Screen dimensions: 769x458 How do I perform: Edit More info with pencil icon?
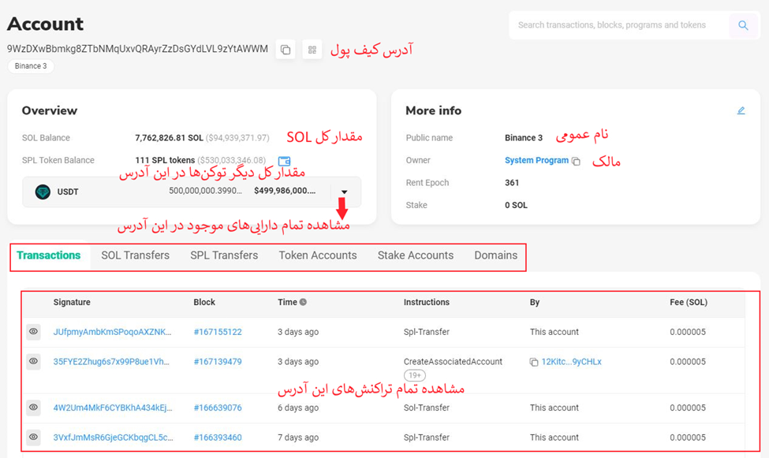[x=741, y=111]
